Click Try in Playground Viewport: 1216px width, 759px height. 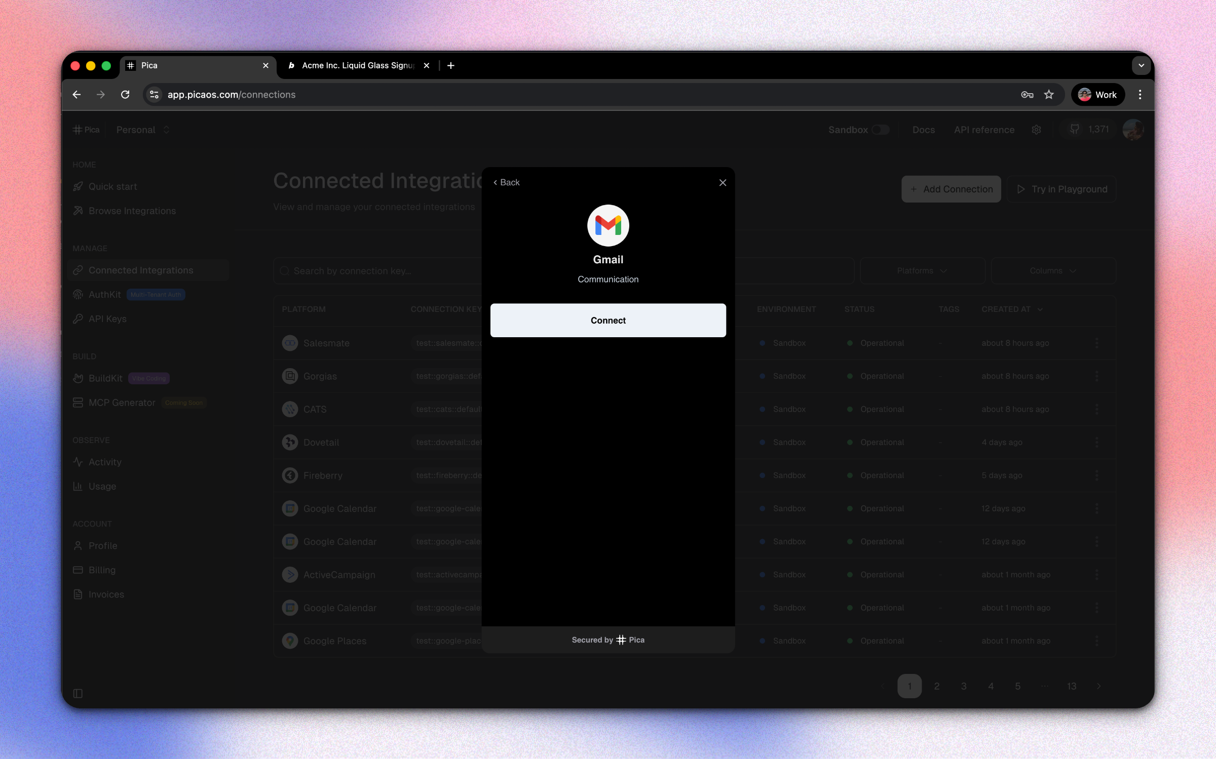pos(1061,189)
